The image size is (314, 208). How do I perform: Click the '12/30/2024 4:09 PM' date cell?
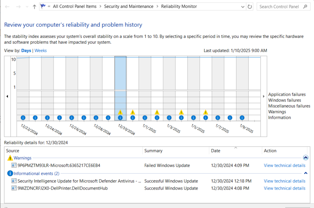(230, 165)
